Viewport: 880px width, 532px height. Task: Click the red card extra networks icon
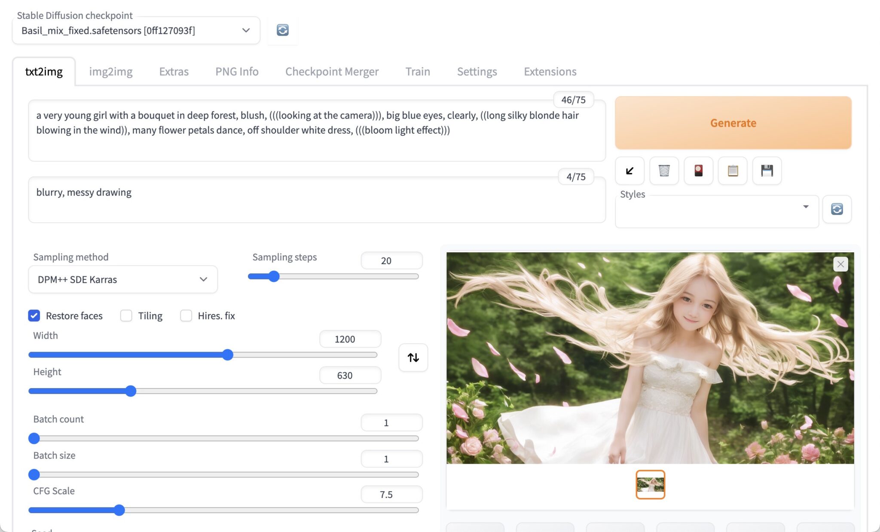click(x=698, y=171)
